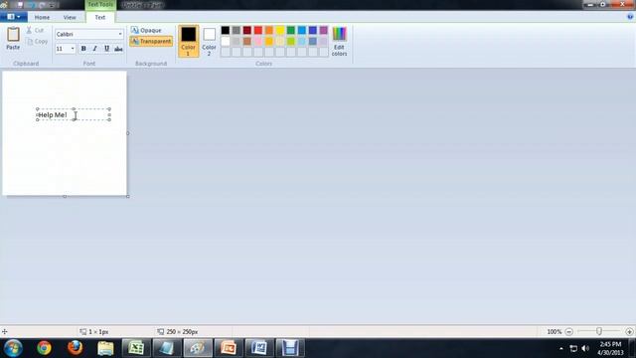
Task: Toggle Strikethrough text formatting
Action: [118, 49]
